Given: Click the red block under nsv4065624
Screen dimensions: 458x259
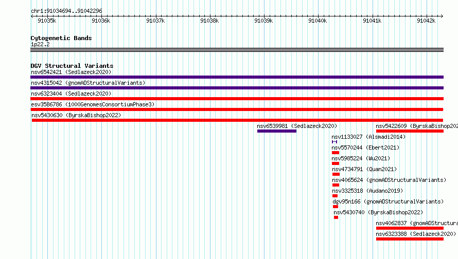Looking at the screenshot, I should tap(336, 185).
